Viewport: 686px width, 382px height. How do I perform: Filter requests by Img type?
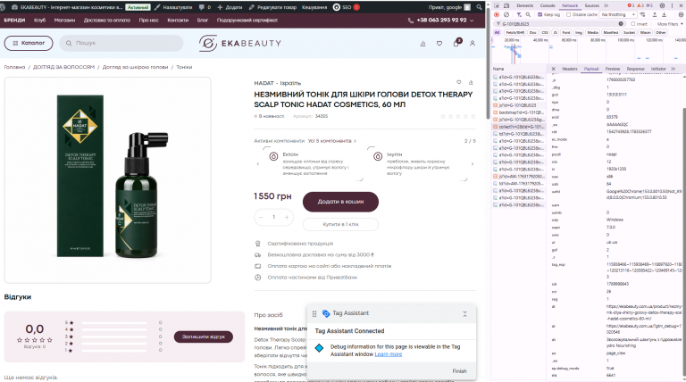click(579, 32)
